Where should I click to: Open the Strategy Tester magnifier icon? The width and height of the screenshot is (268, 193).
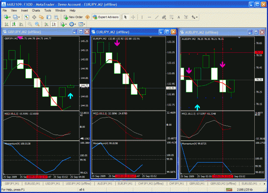pos(56,17)
